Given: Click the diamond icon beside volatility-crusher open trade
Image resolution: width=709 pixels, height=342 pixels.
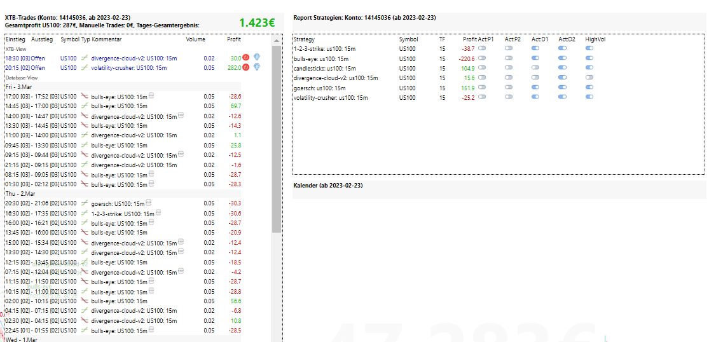Looking at the screenshot, I should coord(257,67).
